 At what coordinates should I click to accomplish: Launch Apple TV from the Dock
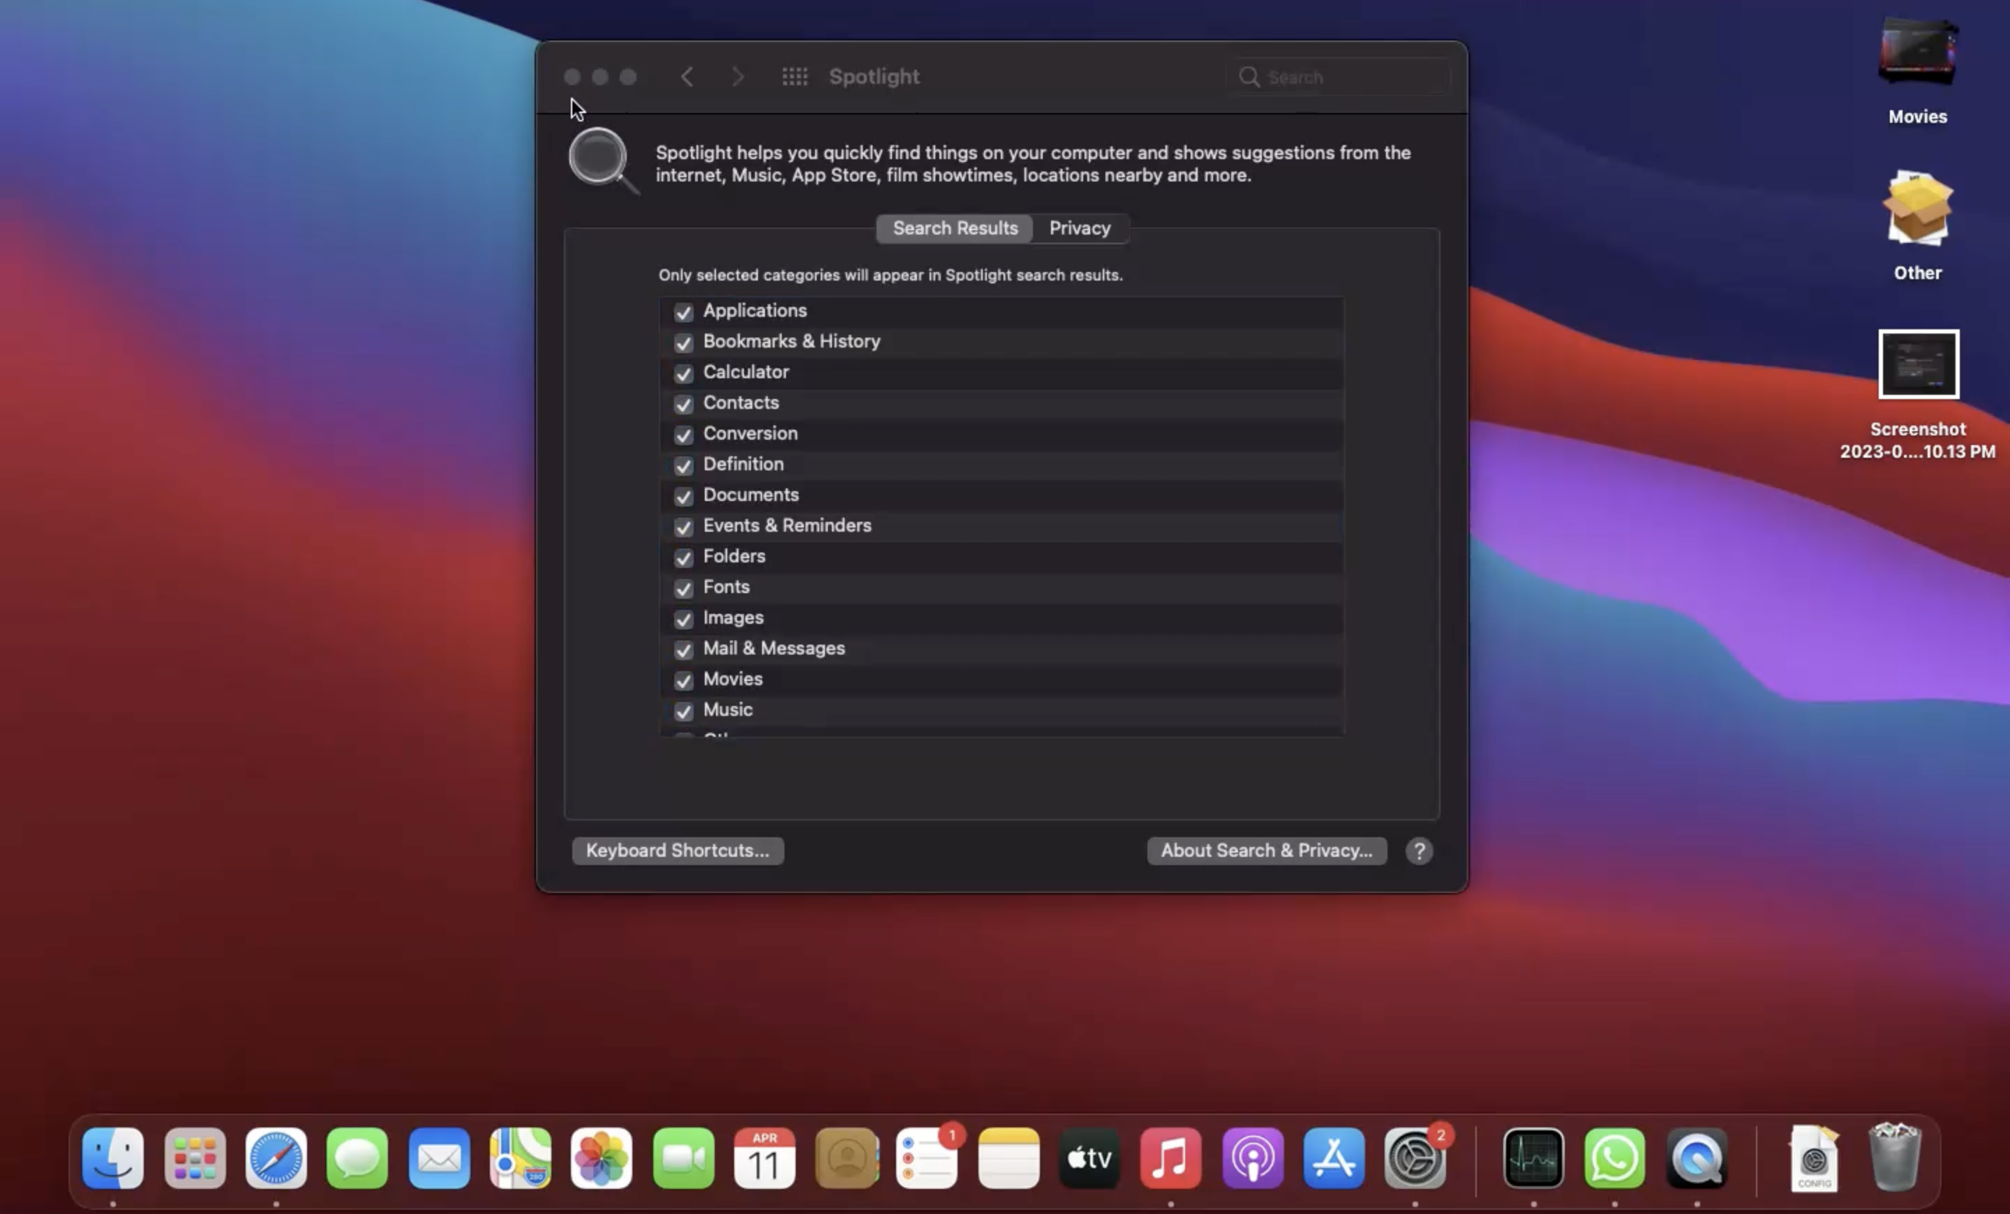pos(1090,1157)
